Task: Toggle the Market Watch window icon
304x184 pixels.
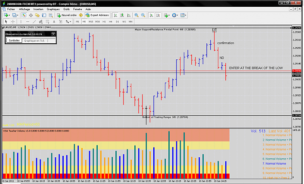Action: tap(24, 15)
